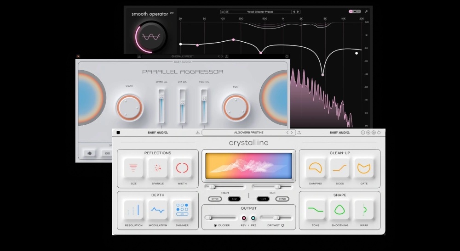The image size is (460, 251).
Task: Click the Warp control in Shape
Action: tap(364, 210)
